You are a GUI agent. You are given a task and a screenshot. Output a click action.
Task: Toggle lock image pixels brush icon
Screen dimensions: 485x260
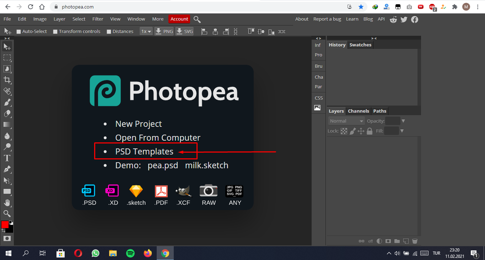(352, 131)
